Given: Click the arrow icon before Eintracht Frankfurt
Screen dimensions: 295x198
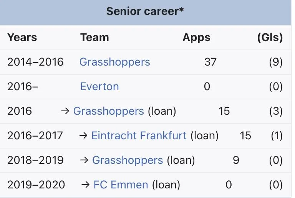Looking at the screenshot, I should click(83, 135).
